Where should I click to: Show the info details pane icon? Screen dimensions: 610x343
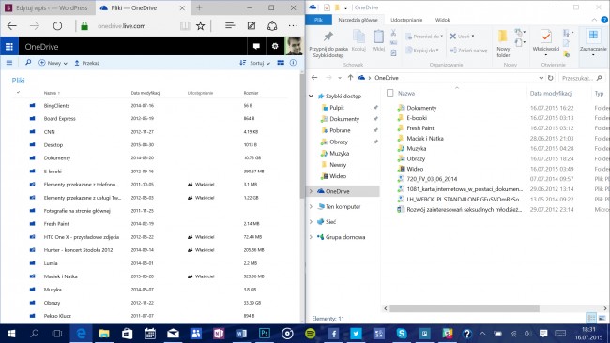[x=293, y=63]
